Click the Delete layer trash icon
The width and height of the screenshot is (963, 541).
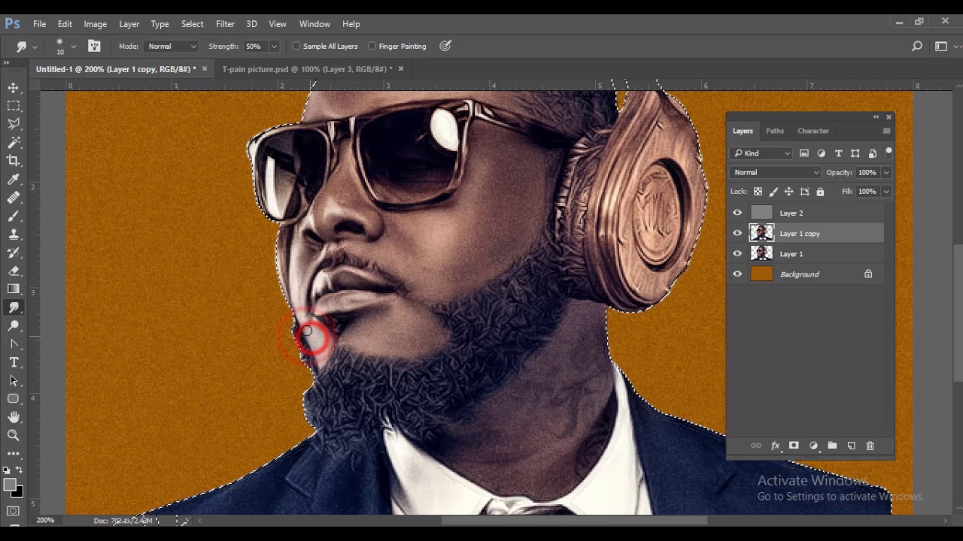[x=870, y=446]
